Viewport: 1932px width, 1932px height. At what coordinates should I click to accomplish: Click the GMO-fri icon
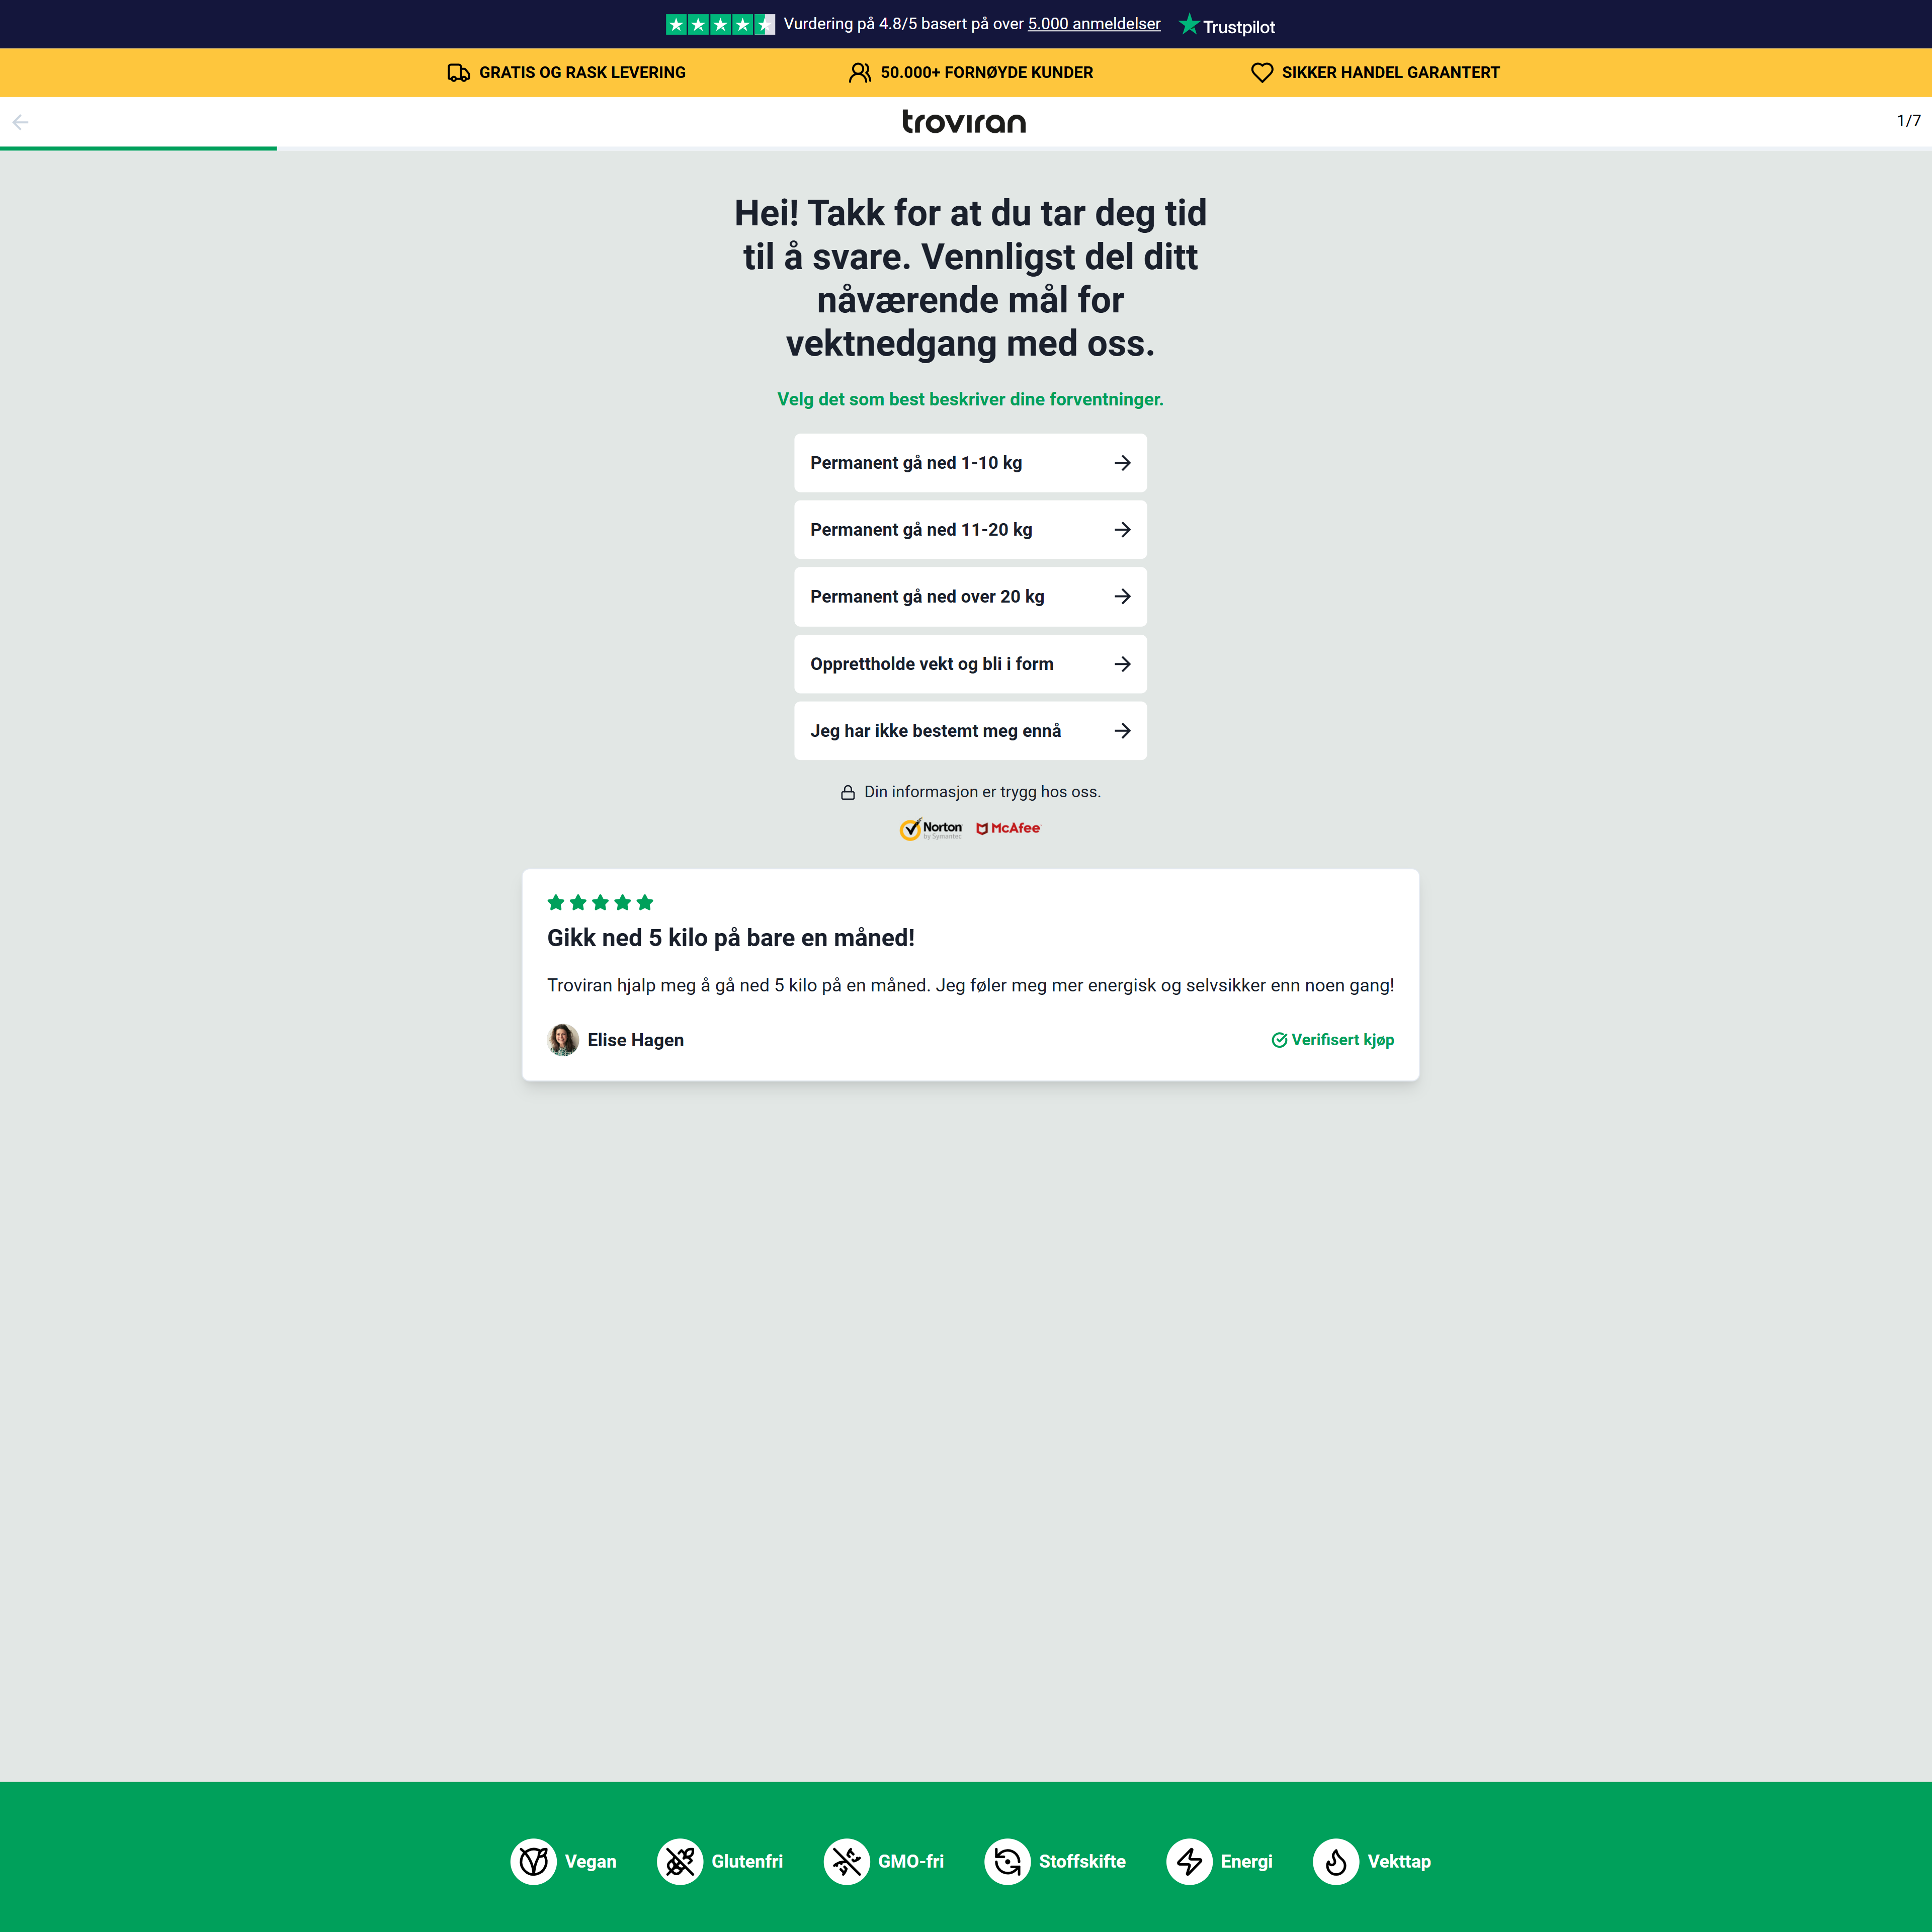pyautogui.click(x=846, y=1861)
